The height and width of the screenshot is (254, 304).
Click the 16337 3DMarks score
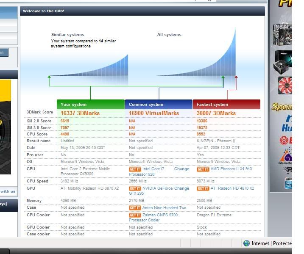[x=80, y=113]
